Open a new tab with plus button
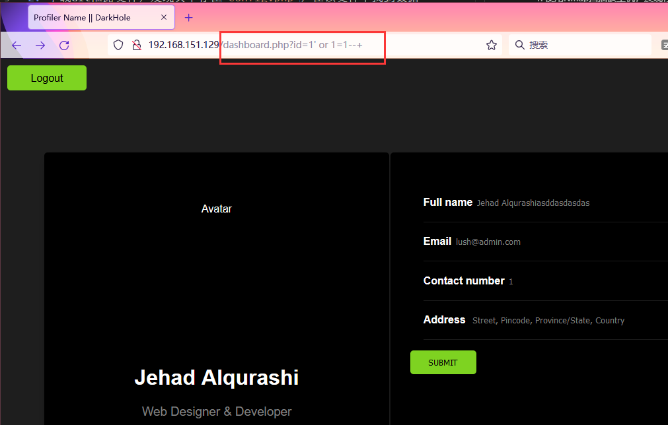This screenshot has height=425, width=668. pos(189,18)
